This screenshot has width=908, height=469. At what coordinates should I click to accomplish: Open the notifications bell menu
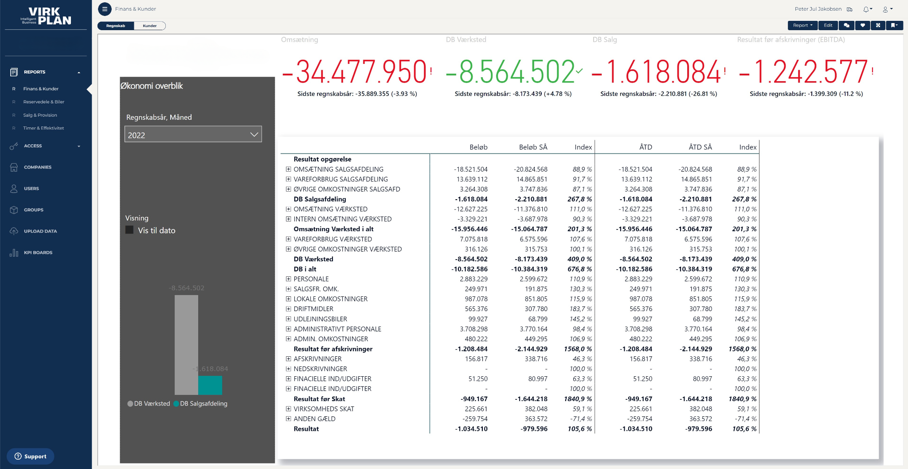tap(867, 9)
